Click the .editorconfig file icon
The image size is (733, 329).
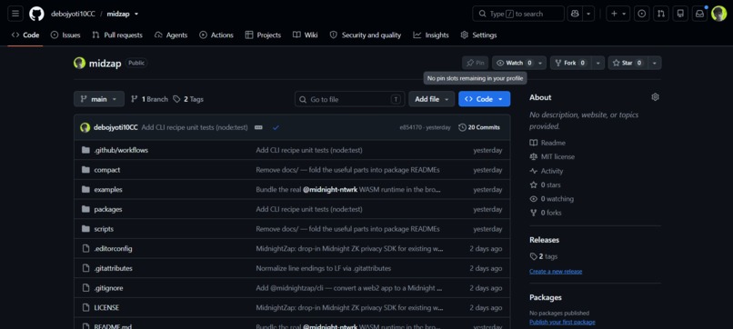point(85,248)
